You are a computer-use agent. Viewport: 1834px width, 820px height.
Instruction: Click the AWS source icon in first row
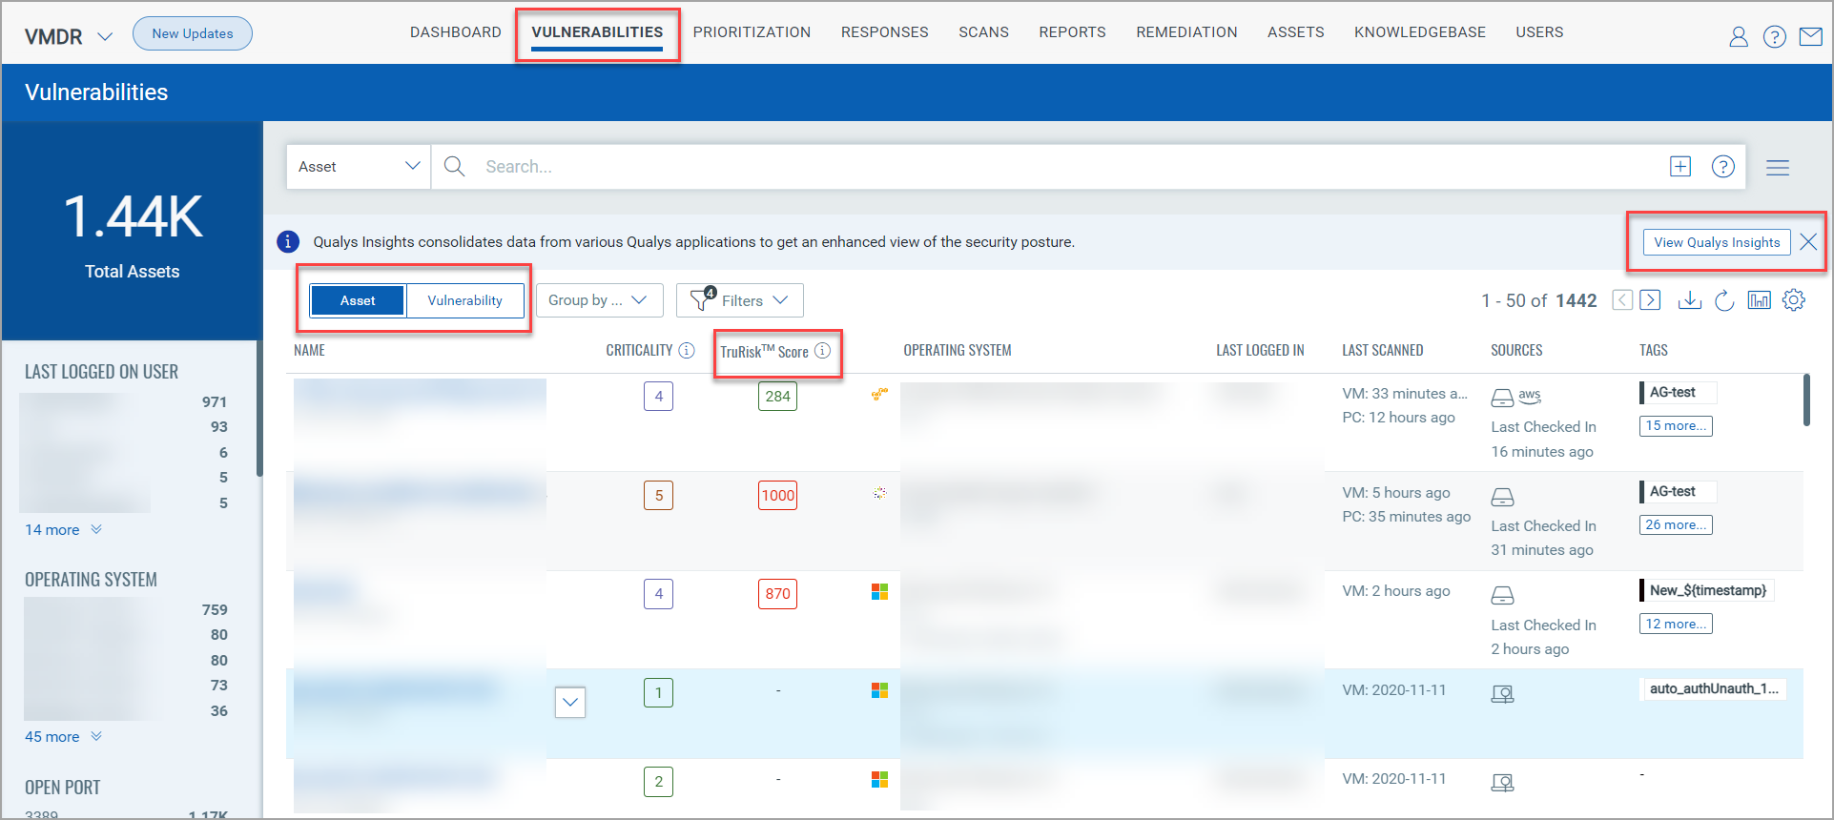(x=1530, y=395)
